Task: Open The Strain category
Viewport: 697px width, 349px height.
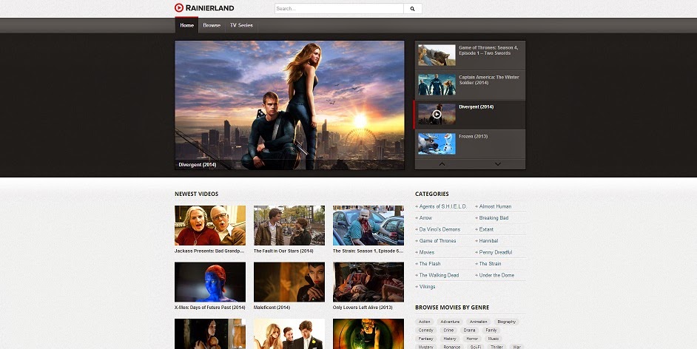Action: tap(490, 264)
